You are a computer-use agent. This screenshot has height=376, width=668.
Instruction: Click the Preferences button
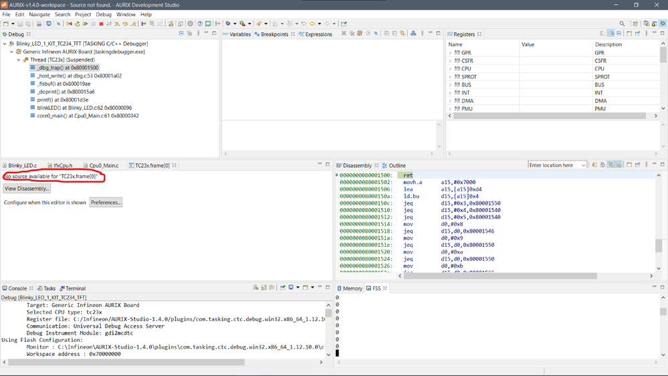[x=106, y=202]
